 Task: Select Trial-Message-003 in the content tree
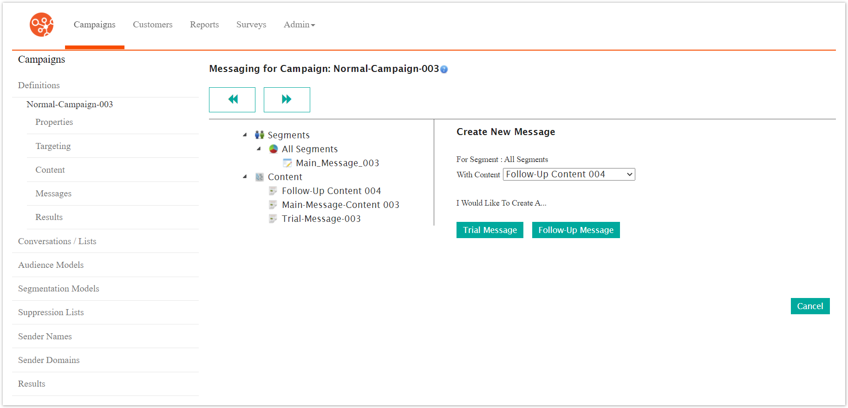pyautogui.click(x=321, y=219)
